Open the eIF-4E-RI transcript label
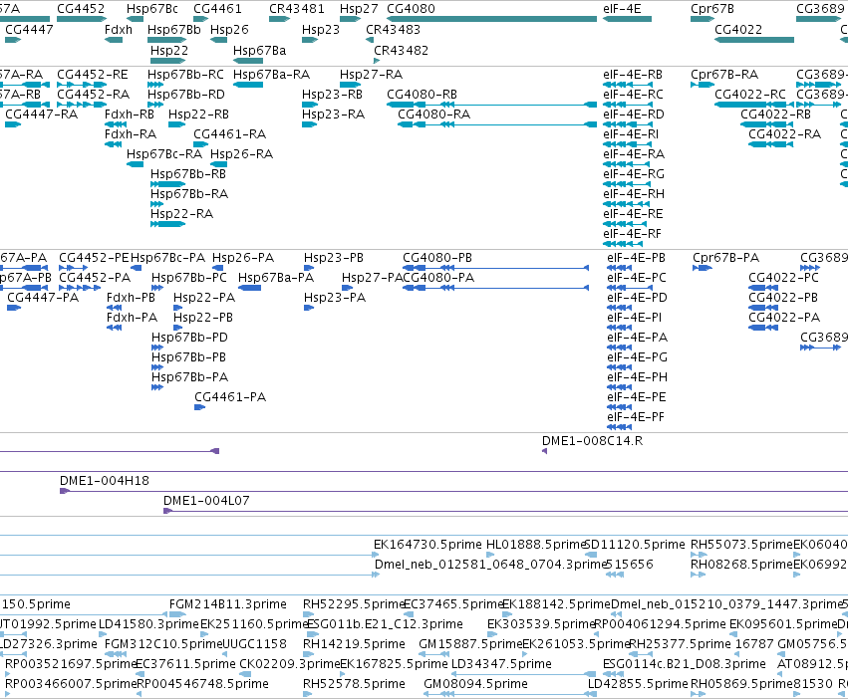848x699 pixels. [x=631, y=134]
